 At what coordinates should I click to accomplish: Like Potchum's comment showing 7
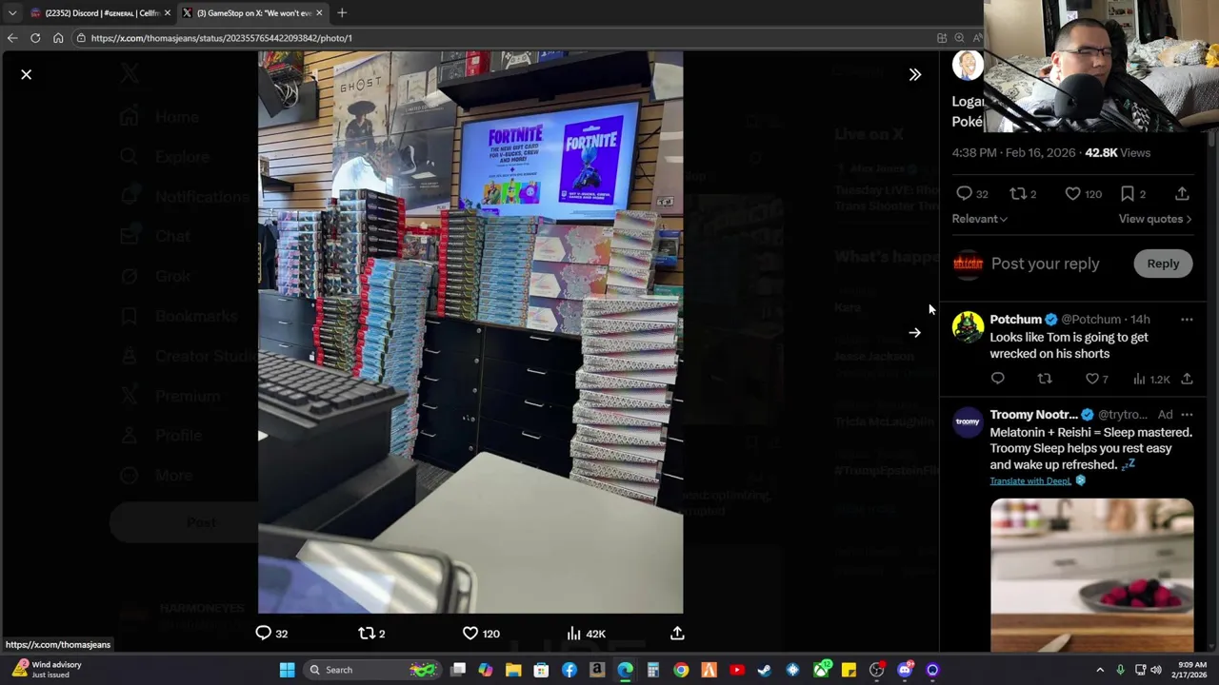[1092, 379]
